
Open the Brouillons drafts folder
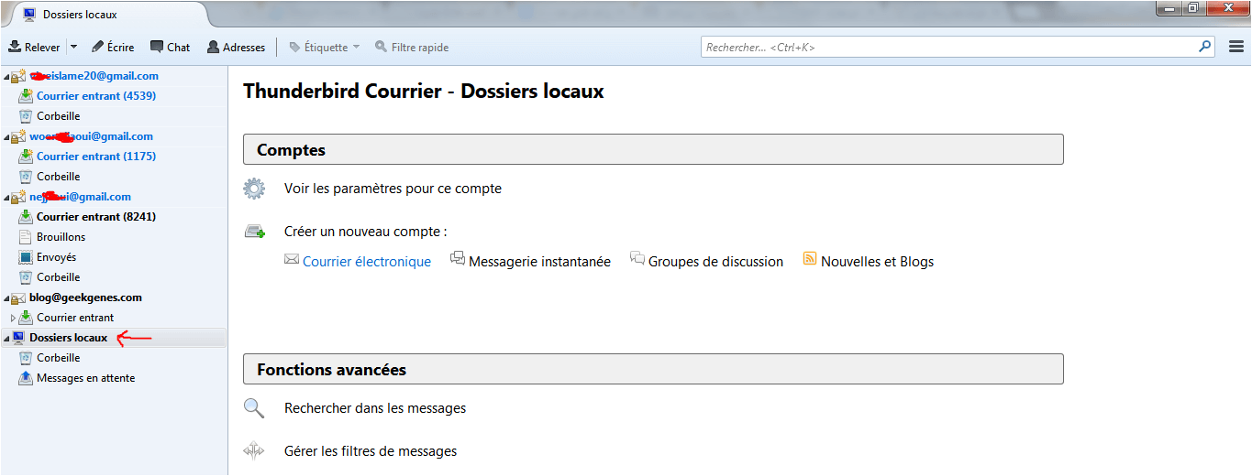[x=61, y=237]
